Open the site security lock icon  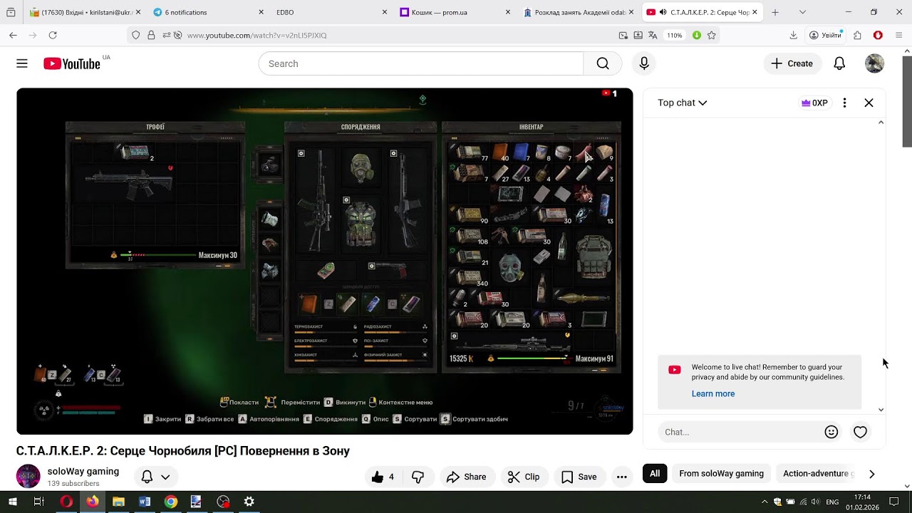coord(151,35)
